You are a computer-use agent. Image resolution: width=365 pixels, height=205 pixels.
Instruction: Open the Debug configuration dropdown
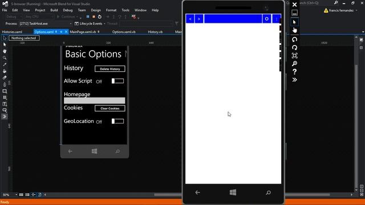pos(14,17)
